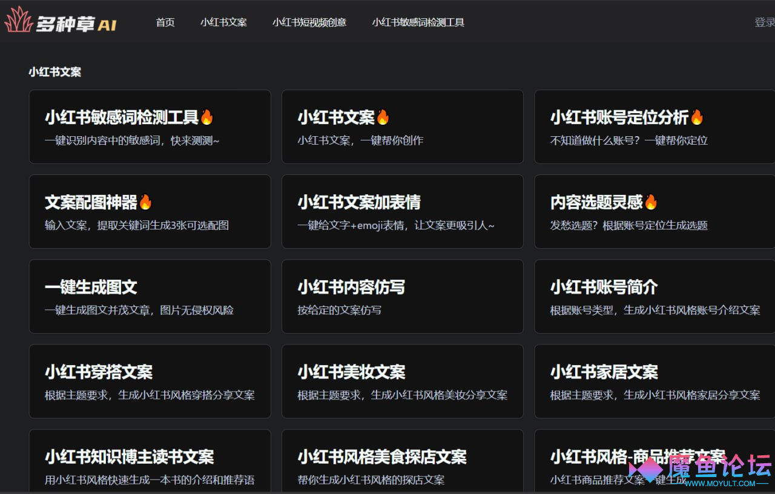The image size is (775, 494).
Task: Select the 小红书知识博主读书文案 card
Action: (150, 461)
